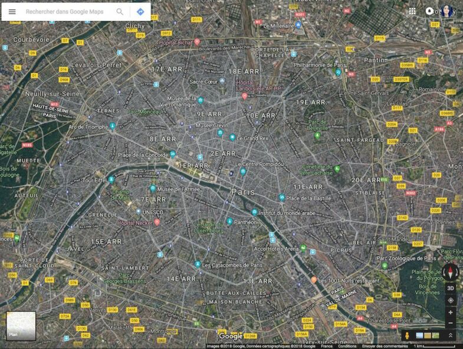Select the Hôpital Bichat marker
463x349 pixels.
pos(197,42)
